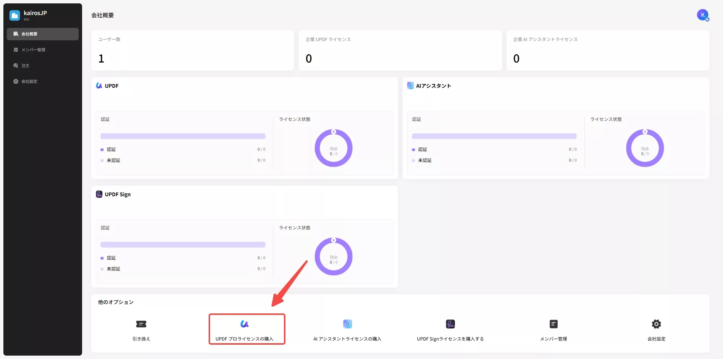Viewport: 723px width, 359px height.
Task: Click the K user avatar
Action: (x=703, y=15)
